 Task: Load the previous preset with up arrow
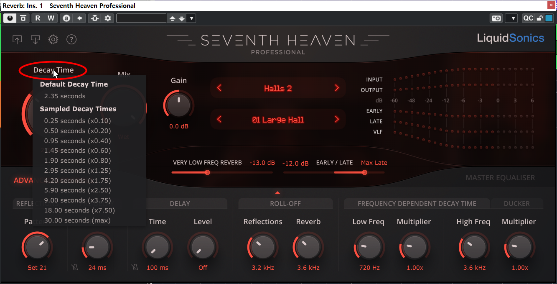(172, 18)
